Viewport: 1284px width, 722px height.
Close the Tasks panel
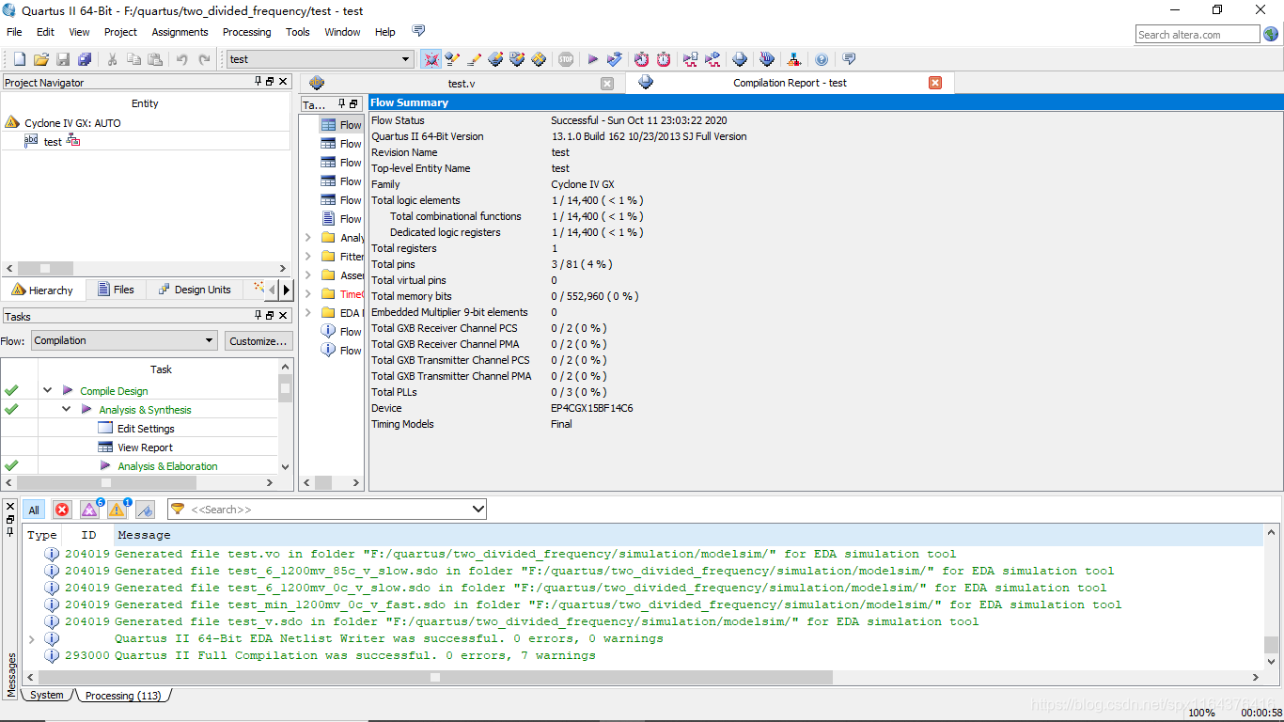coord(283,316)
